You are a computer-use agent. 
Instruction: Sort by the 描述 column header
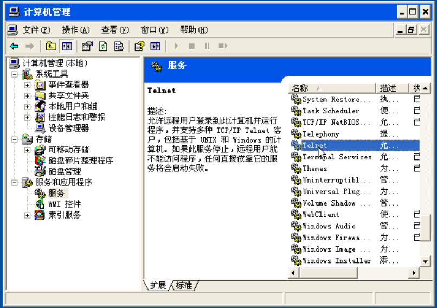392,88
